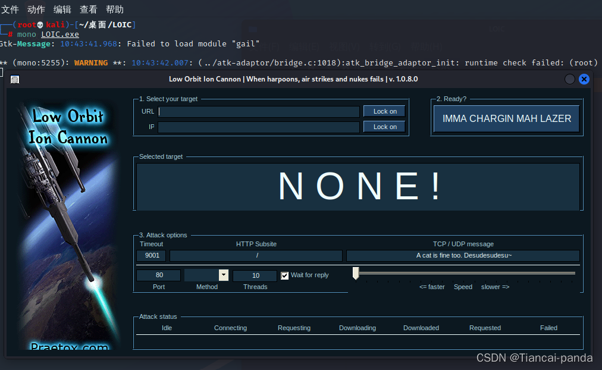
Task: Click the NONE! selected target display
Action: point(358,187)
